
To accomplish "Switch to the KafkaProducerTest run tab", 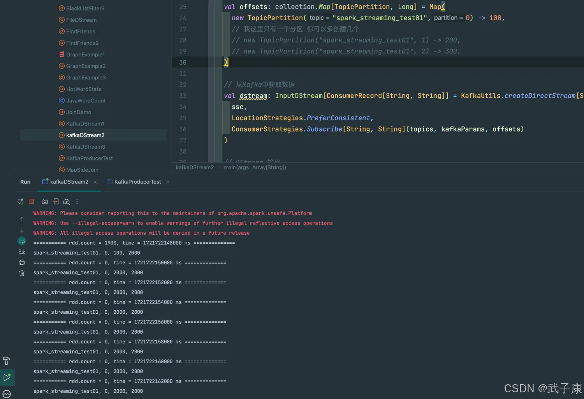I will 137,182.
